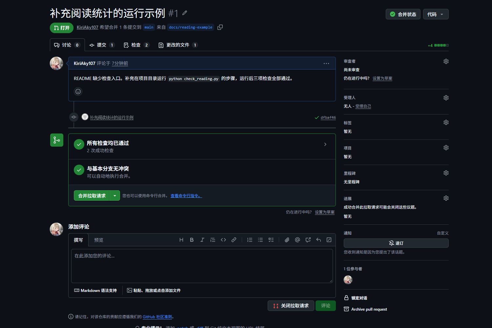Apply bold formatting in comment editor
492x328 pixels.
(x=192, y=240)
